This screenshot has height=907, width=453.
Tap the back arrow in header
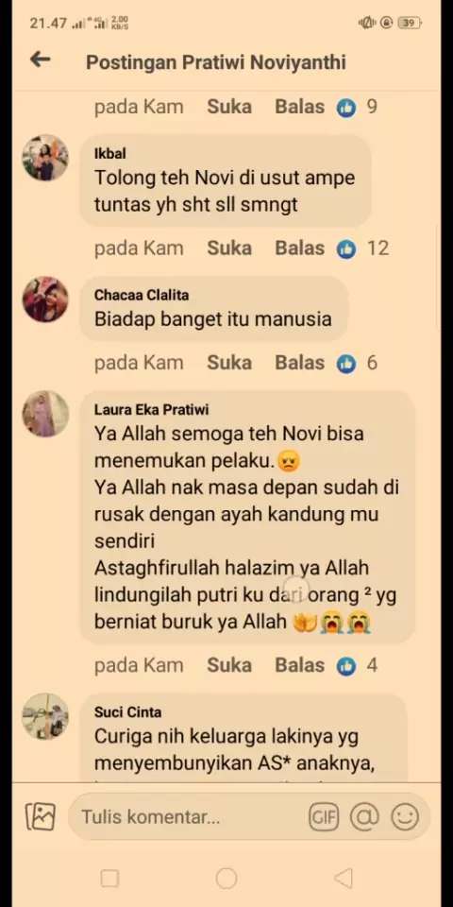[40, 59]
